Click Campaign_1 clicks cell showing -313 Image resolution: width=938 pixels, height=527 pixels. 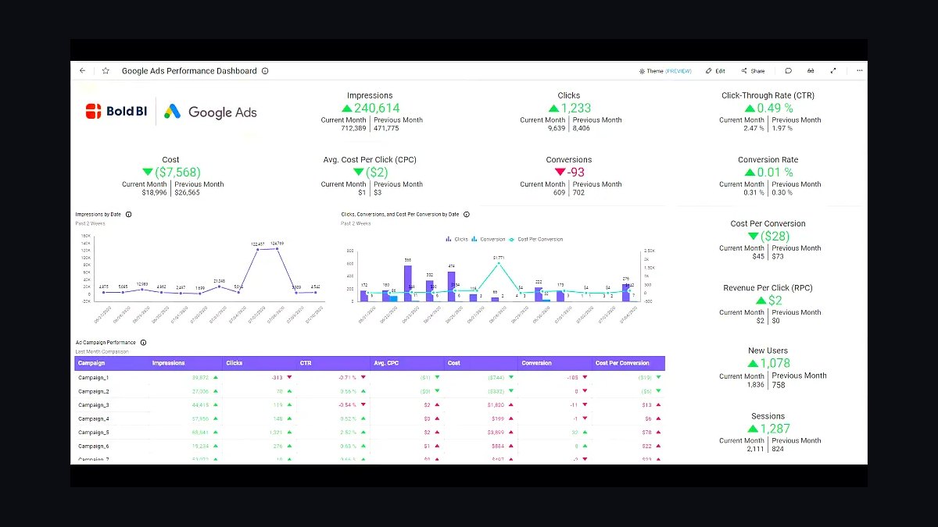277,378
